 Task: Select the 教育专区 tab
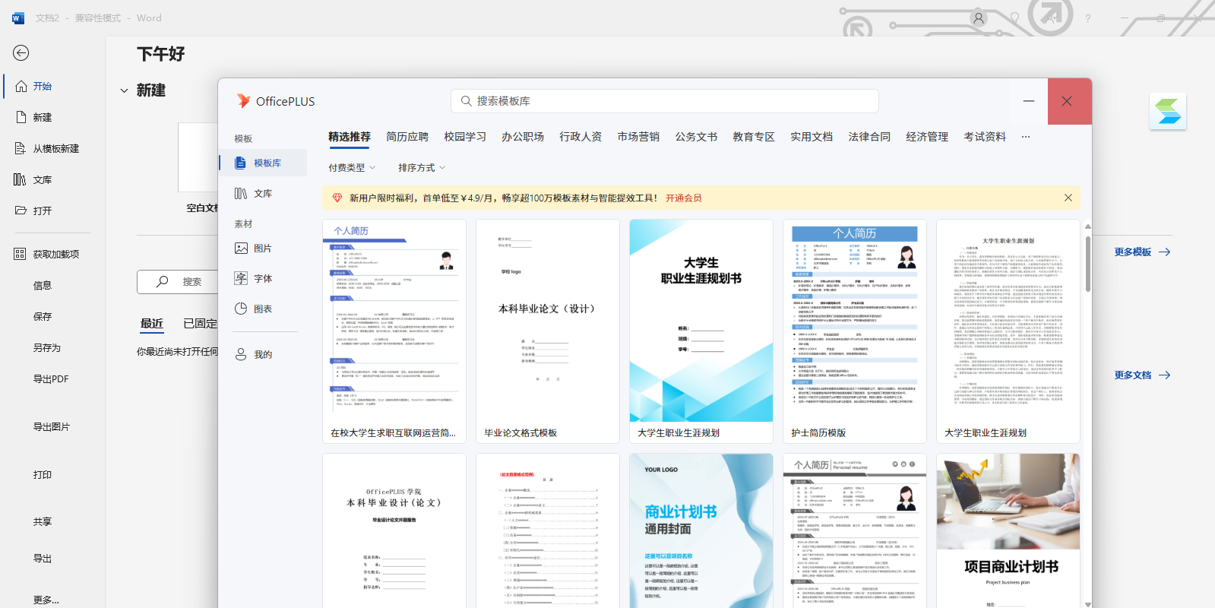pos(754,137)
